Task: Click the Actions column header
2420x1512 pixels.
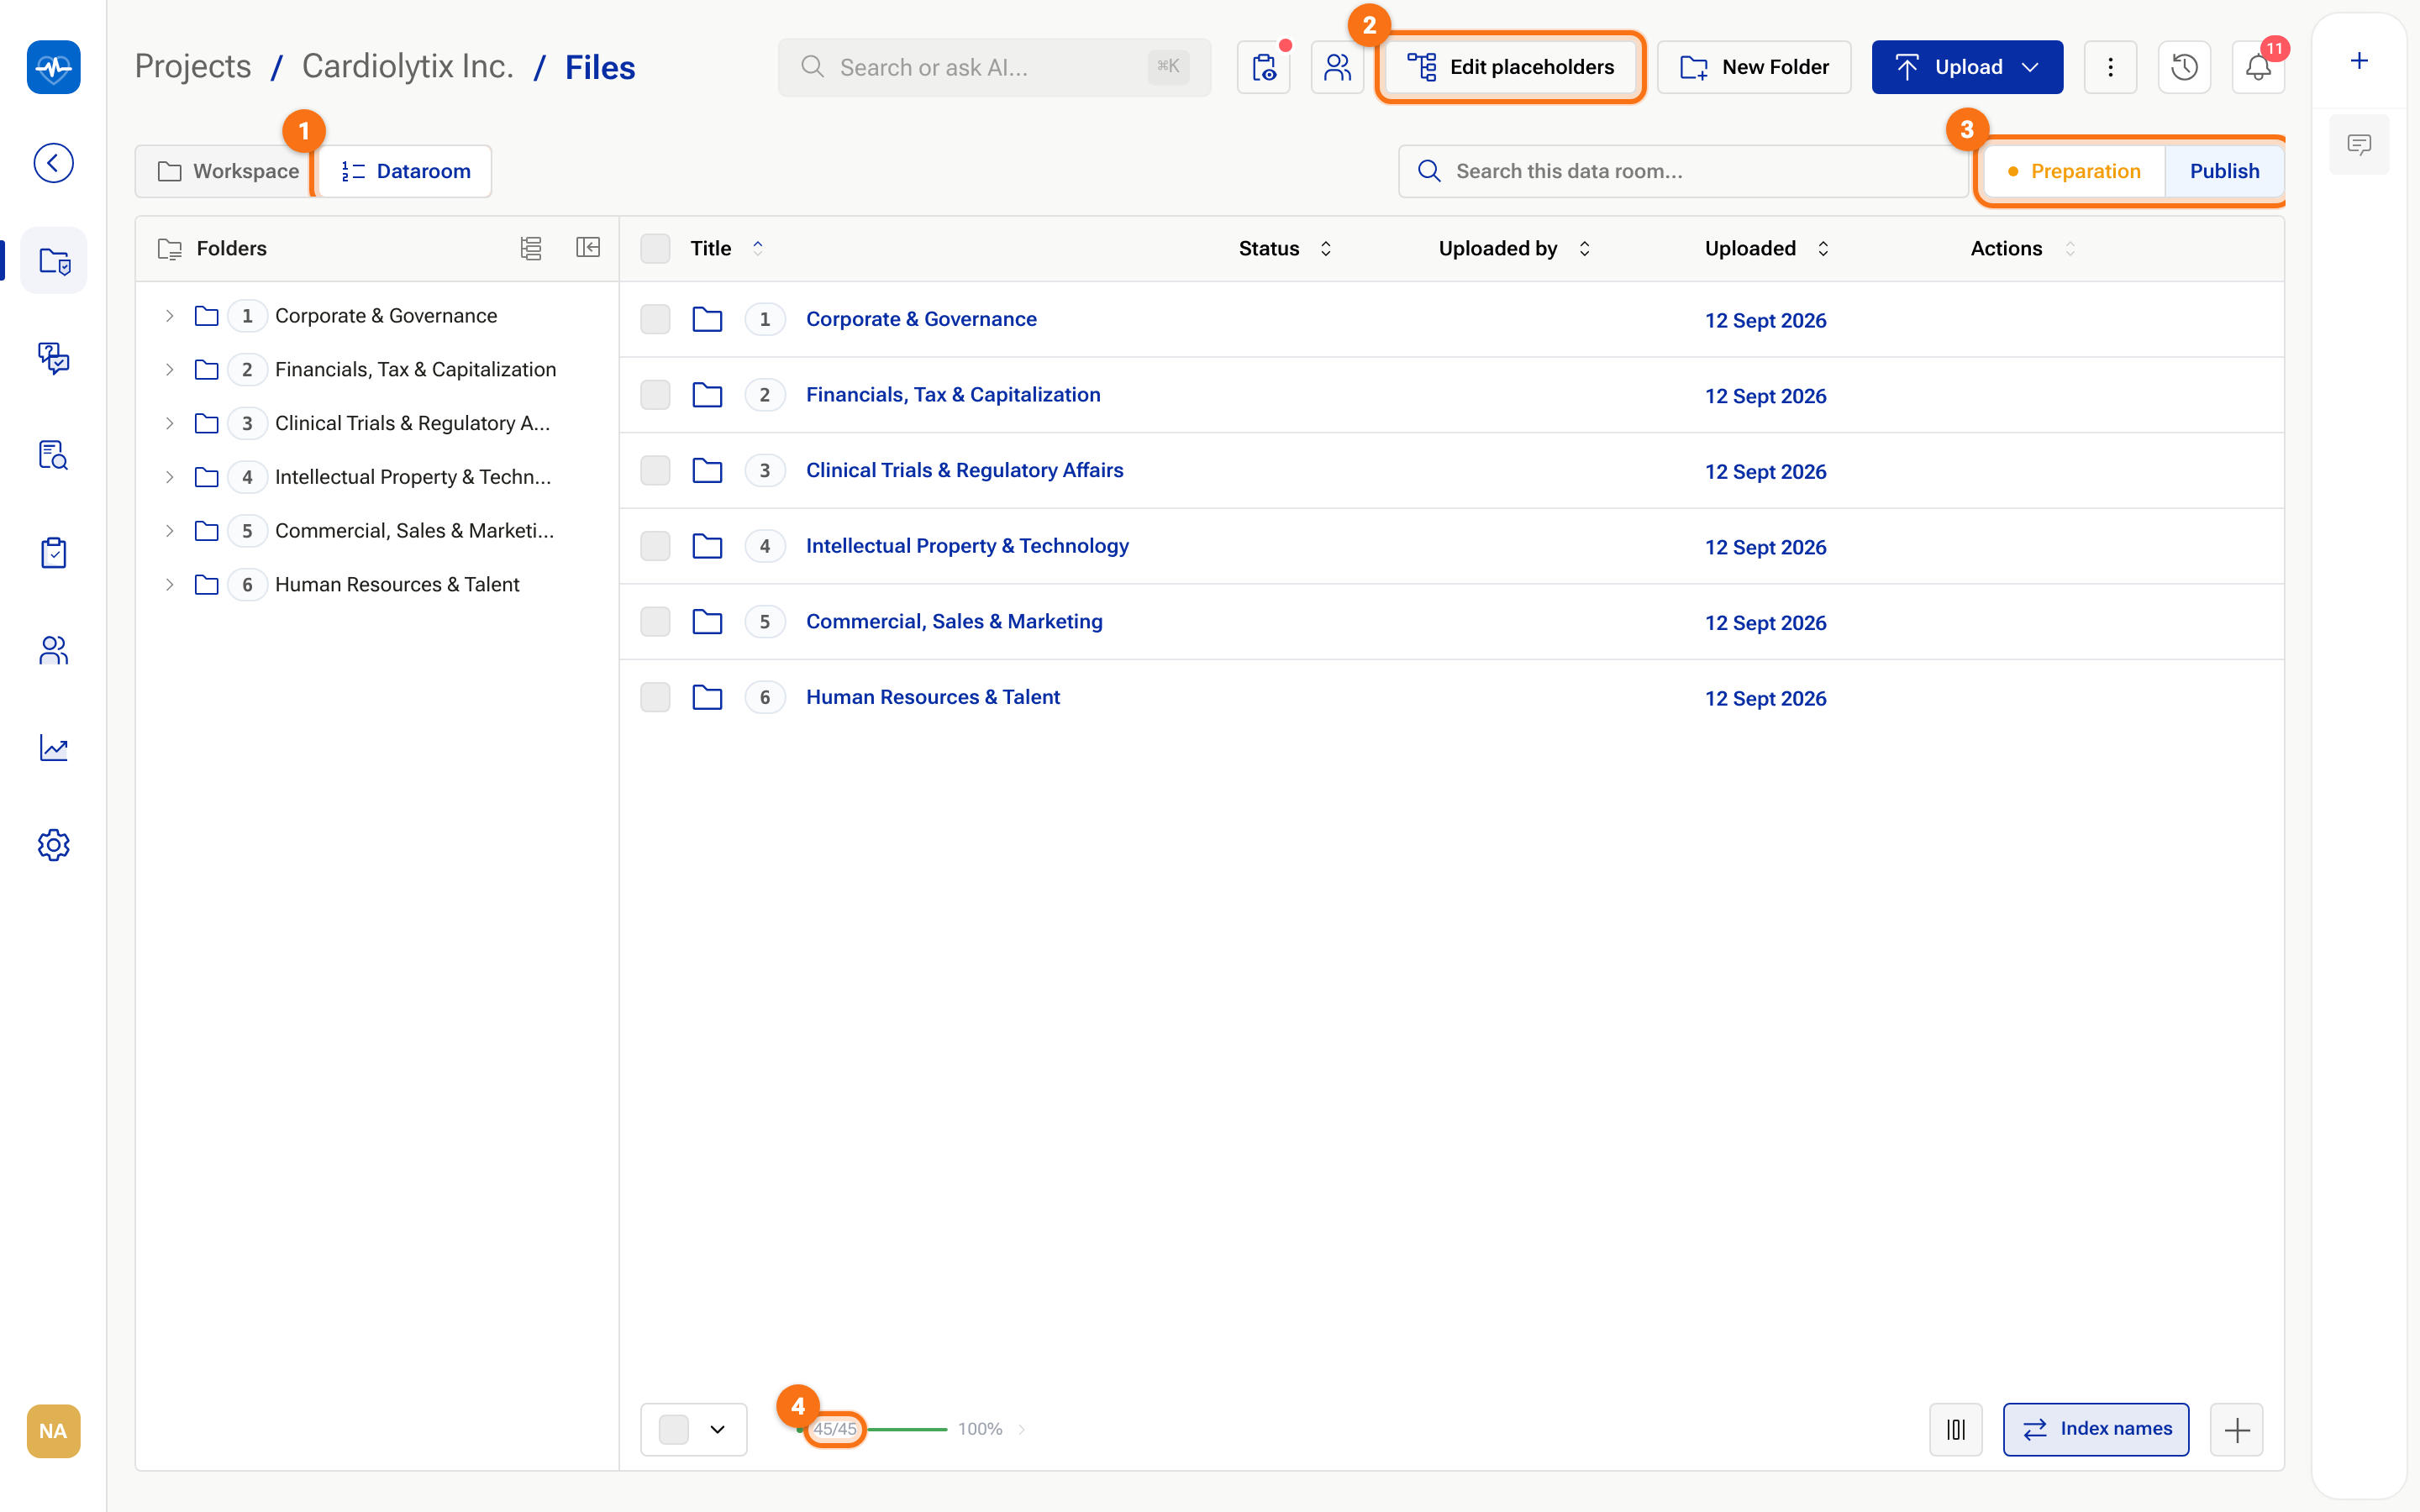Action: 2006,248
